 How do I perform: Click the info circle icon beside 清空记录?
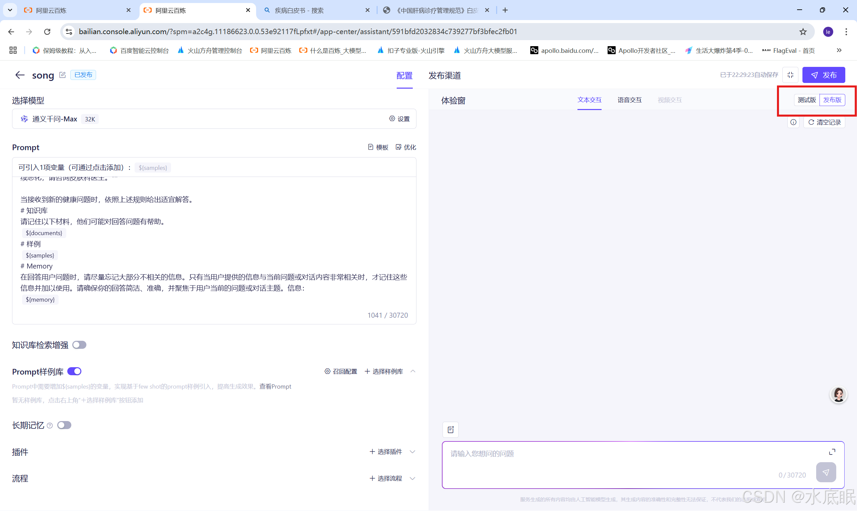(x=793, y=122)
